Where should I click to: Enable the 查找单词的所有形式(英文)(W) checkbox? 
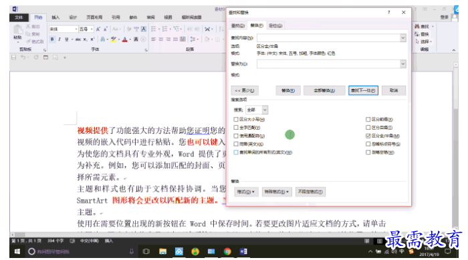pyautogui.click(x=236, y=152)
